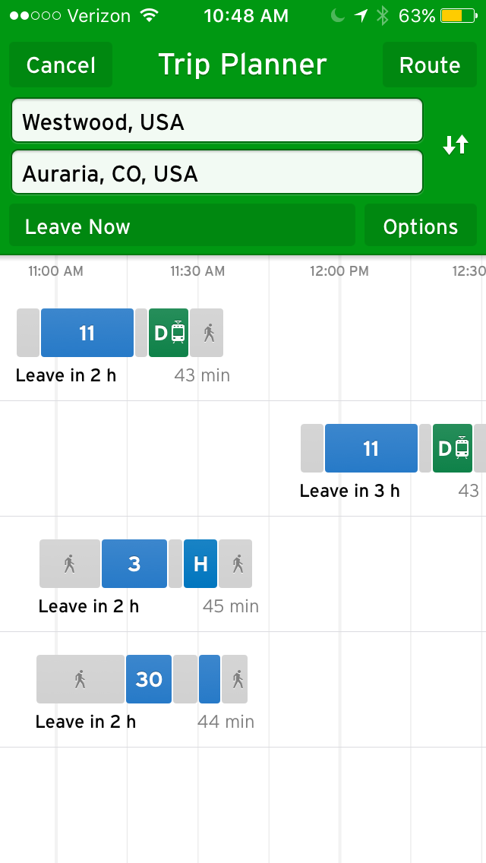Tap the D light rail icon in first trip
486x863 pixels.
click(169, 333)
